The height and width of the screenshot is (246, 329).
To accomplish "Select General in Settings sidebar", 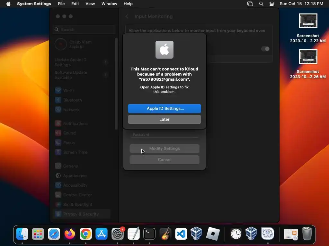I will (x=81, y=166).
